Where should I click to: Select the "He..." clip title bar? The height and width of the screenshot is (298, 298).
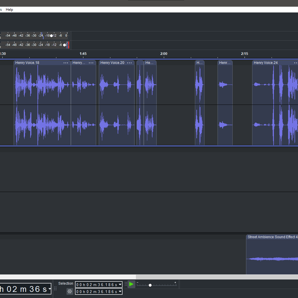(150, 63)
